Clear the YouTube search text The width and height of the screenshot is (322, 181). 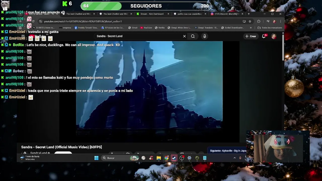pyautogui.click(x=184, y=36)
